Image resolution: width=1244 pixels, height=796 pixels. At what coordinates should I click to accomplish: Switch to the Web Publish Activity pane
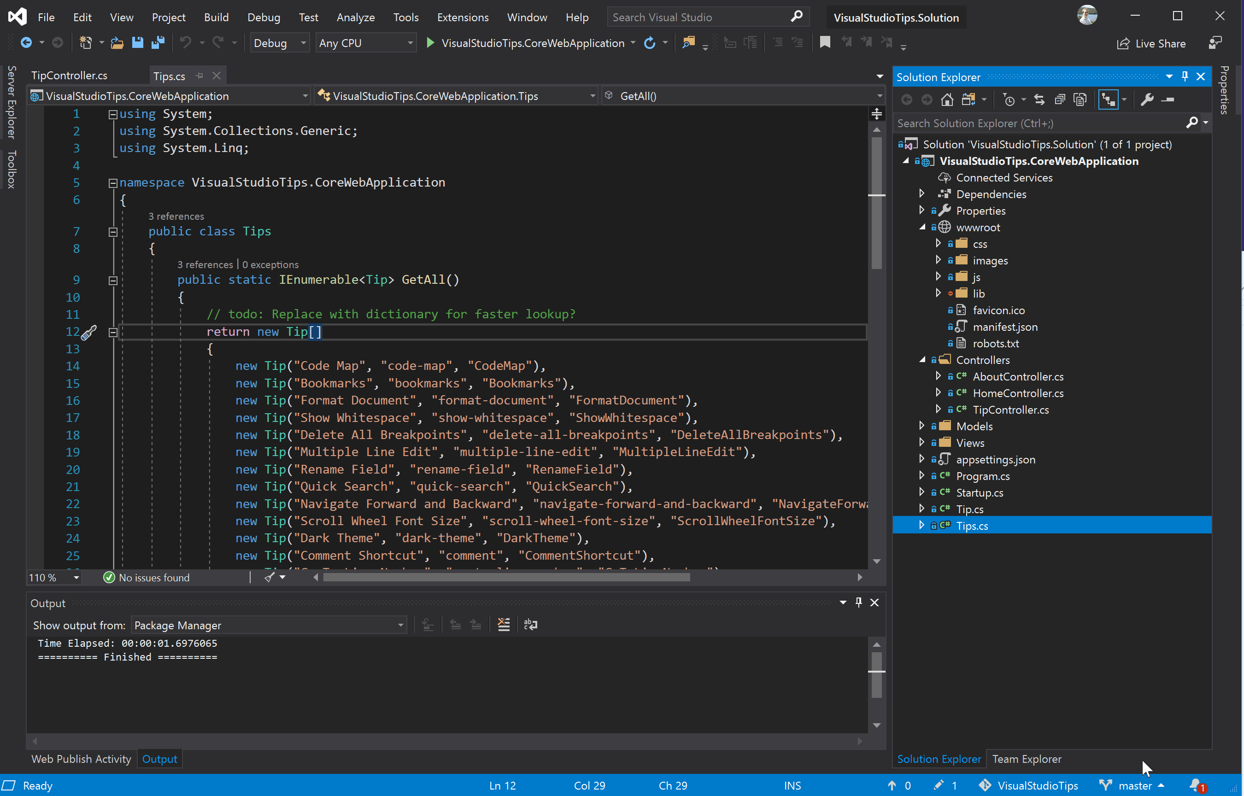click(x=81, y=759)
